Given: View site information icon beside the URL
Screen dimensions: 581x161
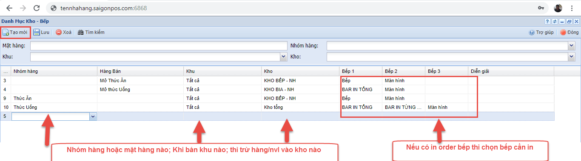Looking at the screenshot, I should tap(53, 8).
